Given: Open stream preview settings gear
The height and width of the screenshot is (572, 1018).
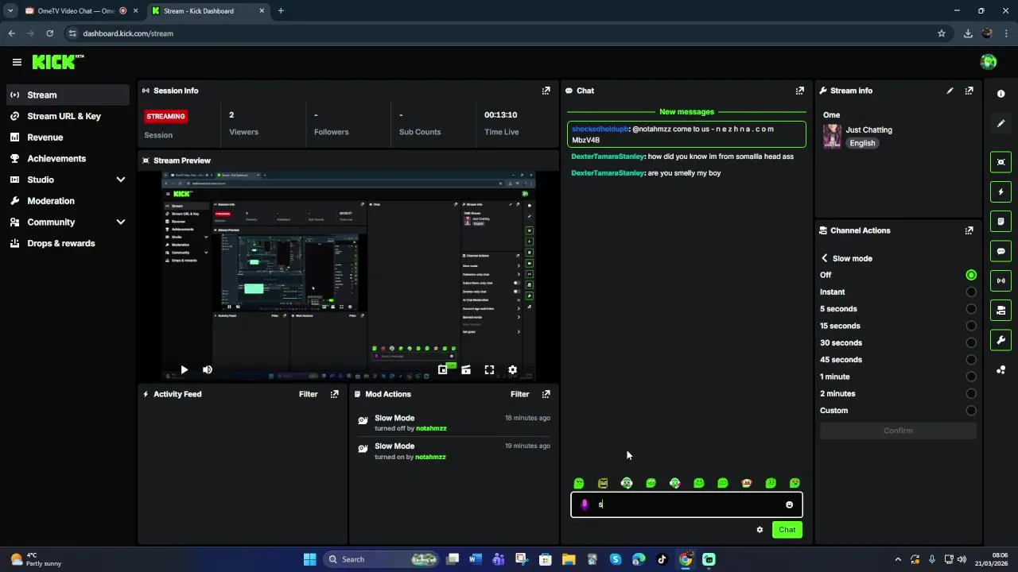Looking at the screenshot, I should 512,369.
